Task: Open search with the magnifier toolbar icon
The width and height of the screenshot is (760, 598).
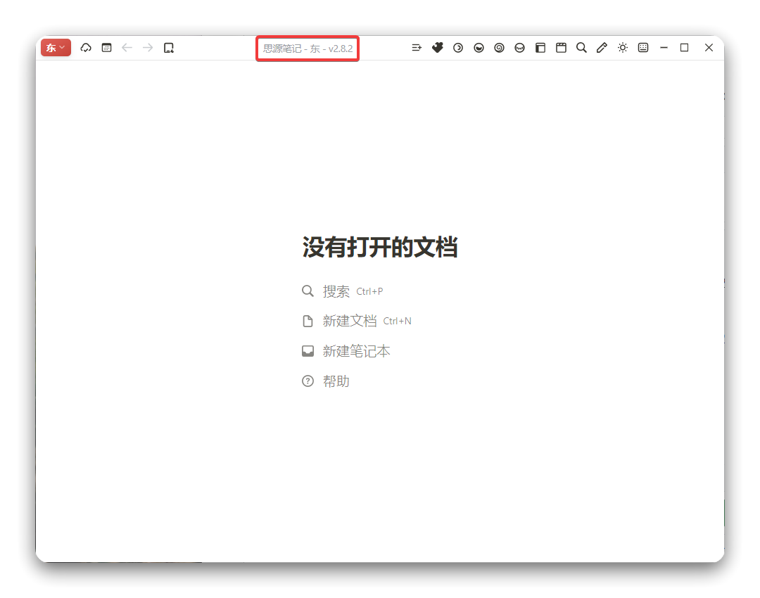Action: click(582, 48)
